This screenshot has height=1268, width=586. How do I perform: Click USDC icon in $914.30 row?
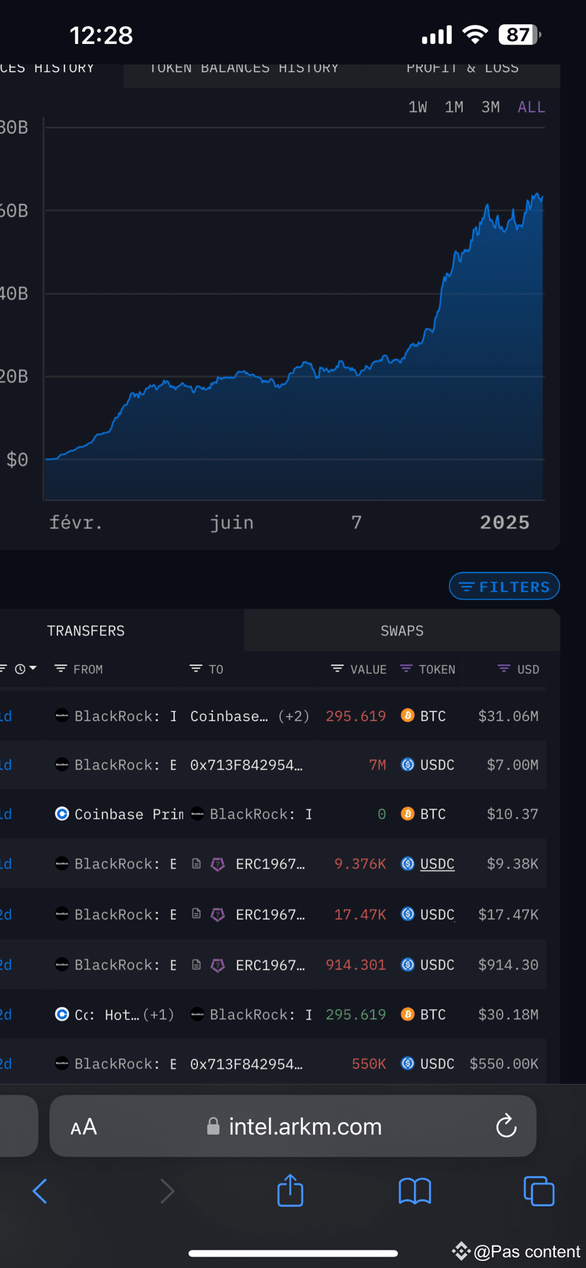click(x=408, y=964)
